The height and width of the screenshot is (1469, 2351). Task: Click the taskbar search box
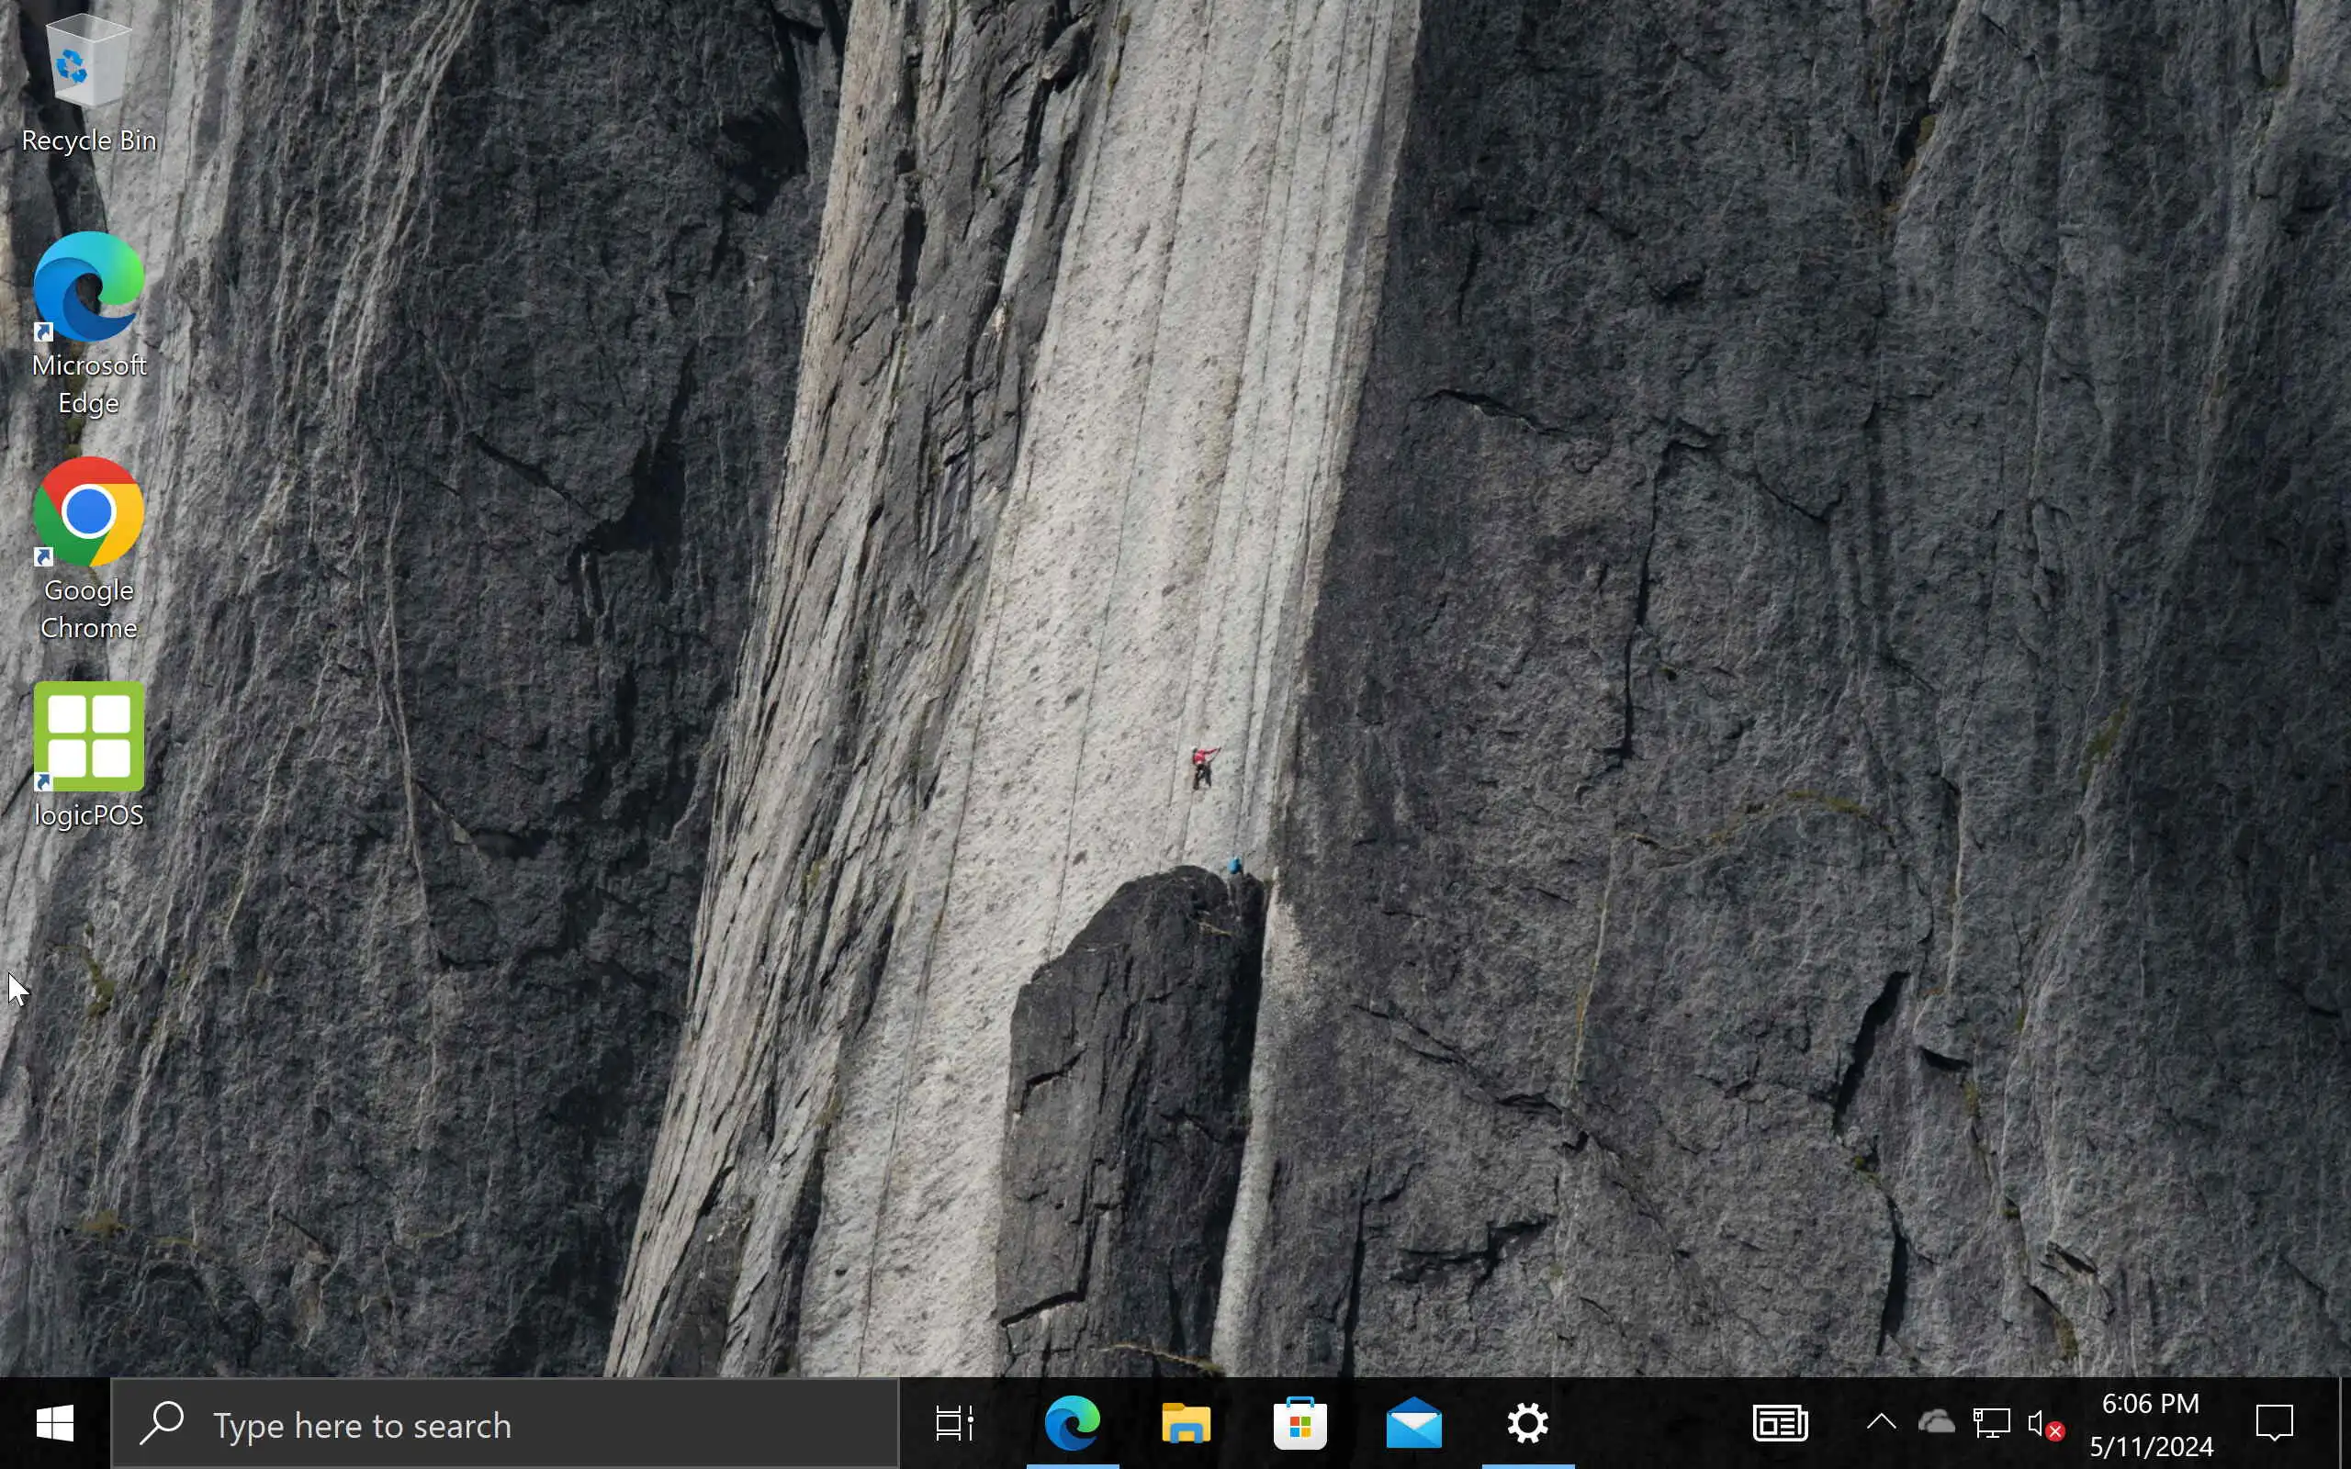[505, 1424]
